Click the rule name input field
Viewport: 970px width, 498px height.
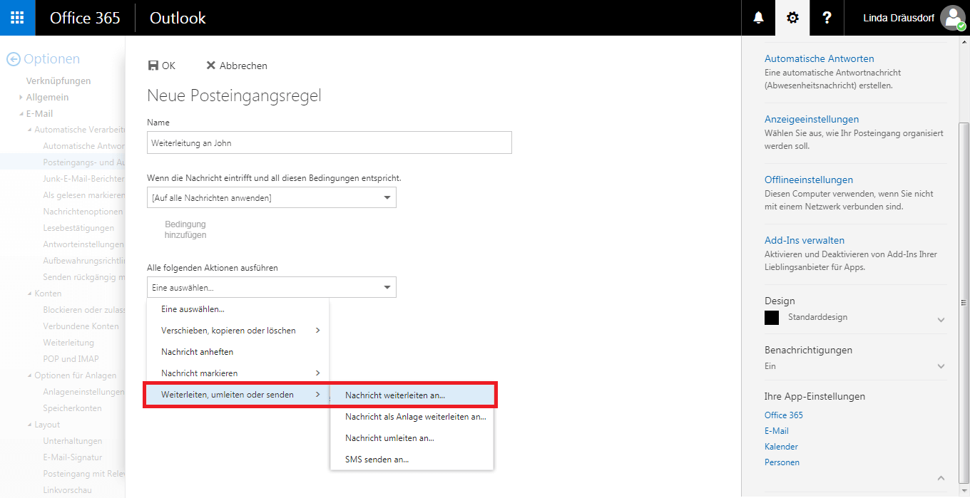329,142
